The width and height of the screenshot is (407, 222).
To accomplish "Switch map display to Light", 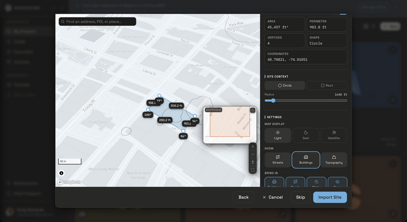I will pyautogui.click(x=278, y=135).
